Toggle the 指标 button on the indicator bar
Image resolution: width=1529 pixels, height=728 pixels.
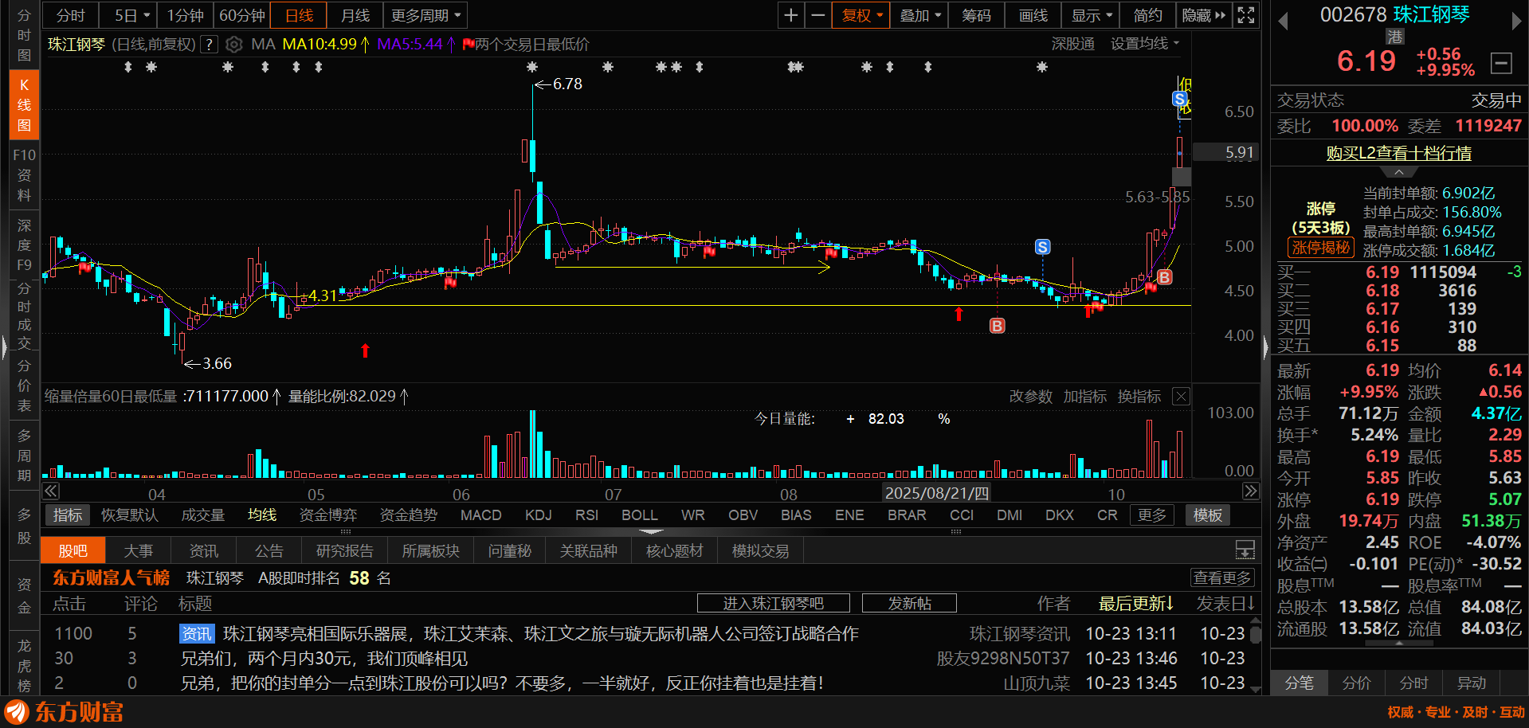click(x=68, y=515)
